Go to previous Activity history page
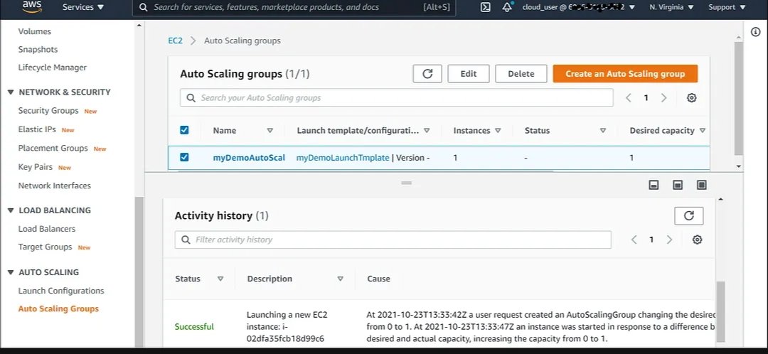 point(634,240)
